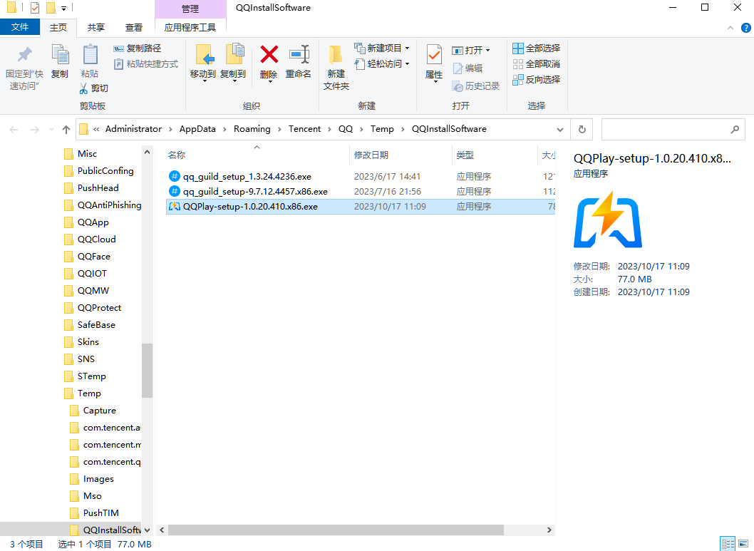This screenshot has width=754, height=551.
Task: Click Paste shortcut option
Action: point(145,64)
